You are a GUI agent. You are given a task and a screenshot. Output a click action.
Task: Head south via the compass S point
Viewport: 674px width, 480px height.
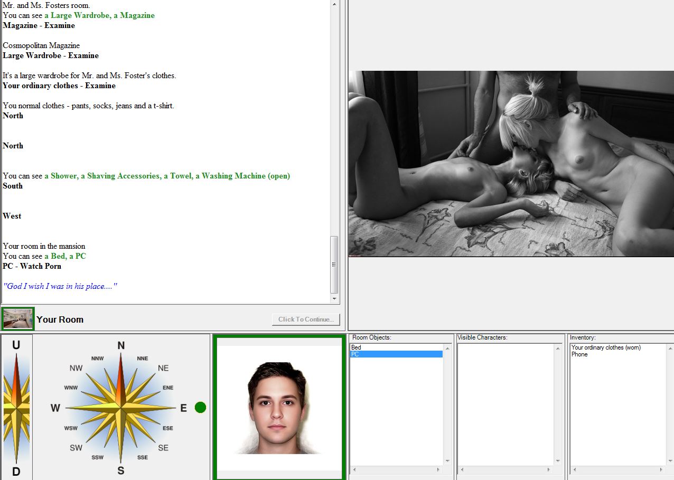pyautogui.click(x=121, y=470)
